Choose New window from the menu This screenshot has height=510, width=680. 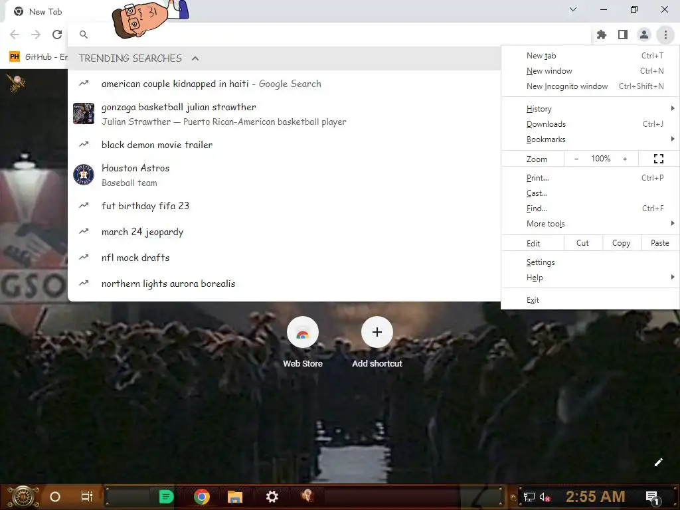(590, 70)
